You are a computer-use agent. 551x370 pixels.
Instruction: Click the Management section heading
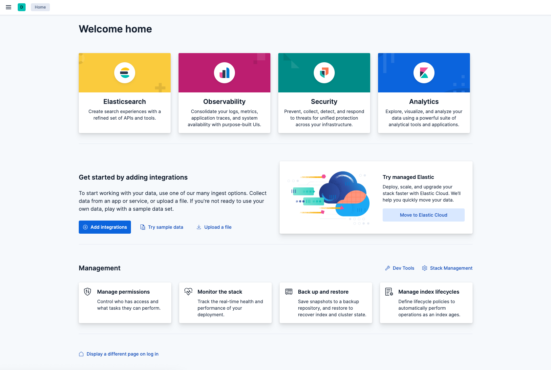[x=99, y=268]
